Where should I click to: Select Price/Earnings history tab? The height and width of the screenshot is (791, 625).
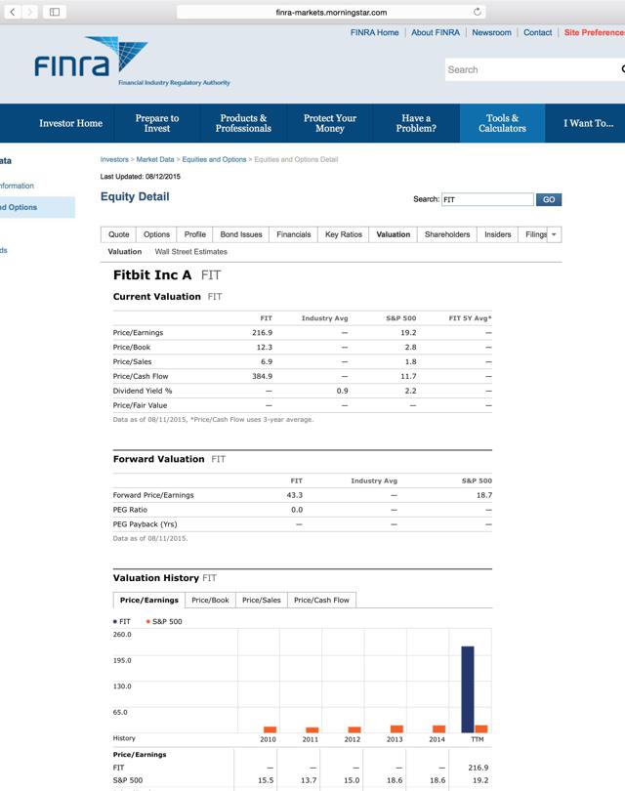tap(148, 600)
